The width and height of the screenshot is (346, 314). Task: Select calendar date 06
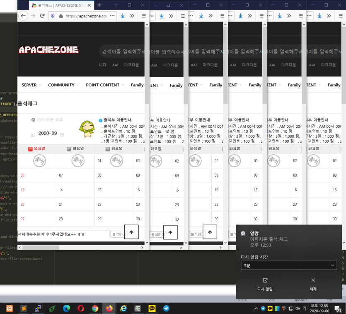click(x=22, y=175)
